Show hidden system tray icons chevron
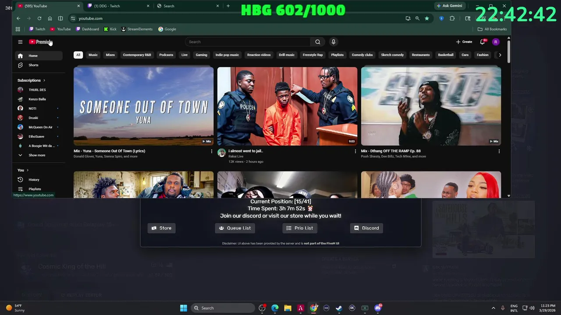Image resolution: width=561 pixels, height=315 pixels. point(493,308)
